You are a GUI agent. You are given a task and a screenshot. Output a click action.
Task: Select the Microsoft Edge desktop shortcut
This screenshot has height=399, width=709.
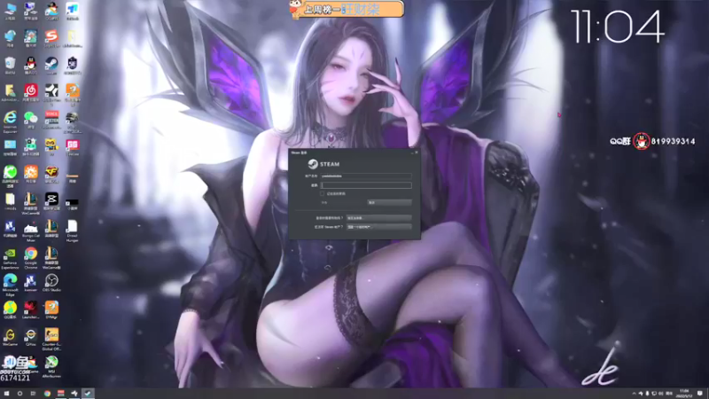10,285
